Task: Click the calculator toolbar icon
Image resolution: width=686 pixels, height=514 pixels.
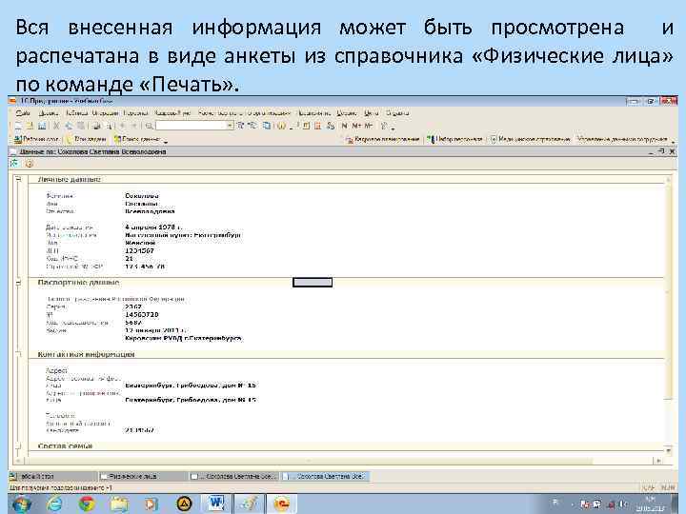Action: 306,126
